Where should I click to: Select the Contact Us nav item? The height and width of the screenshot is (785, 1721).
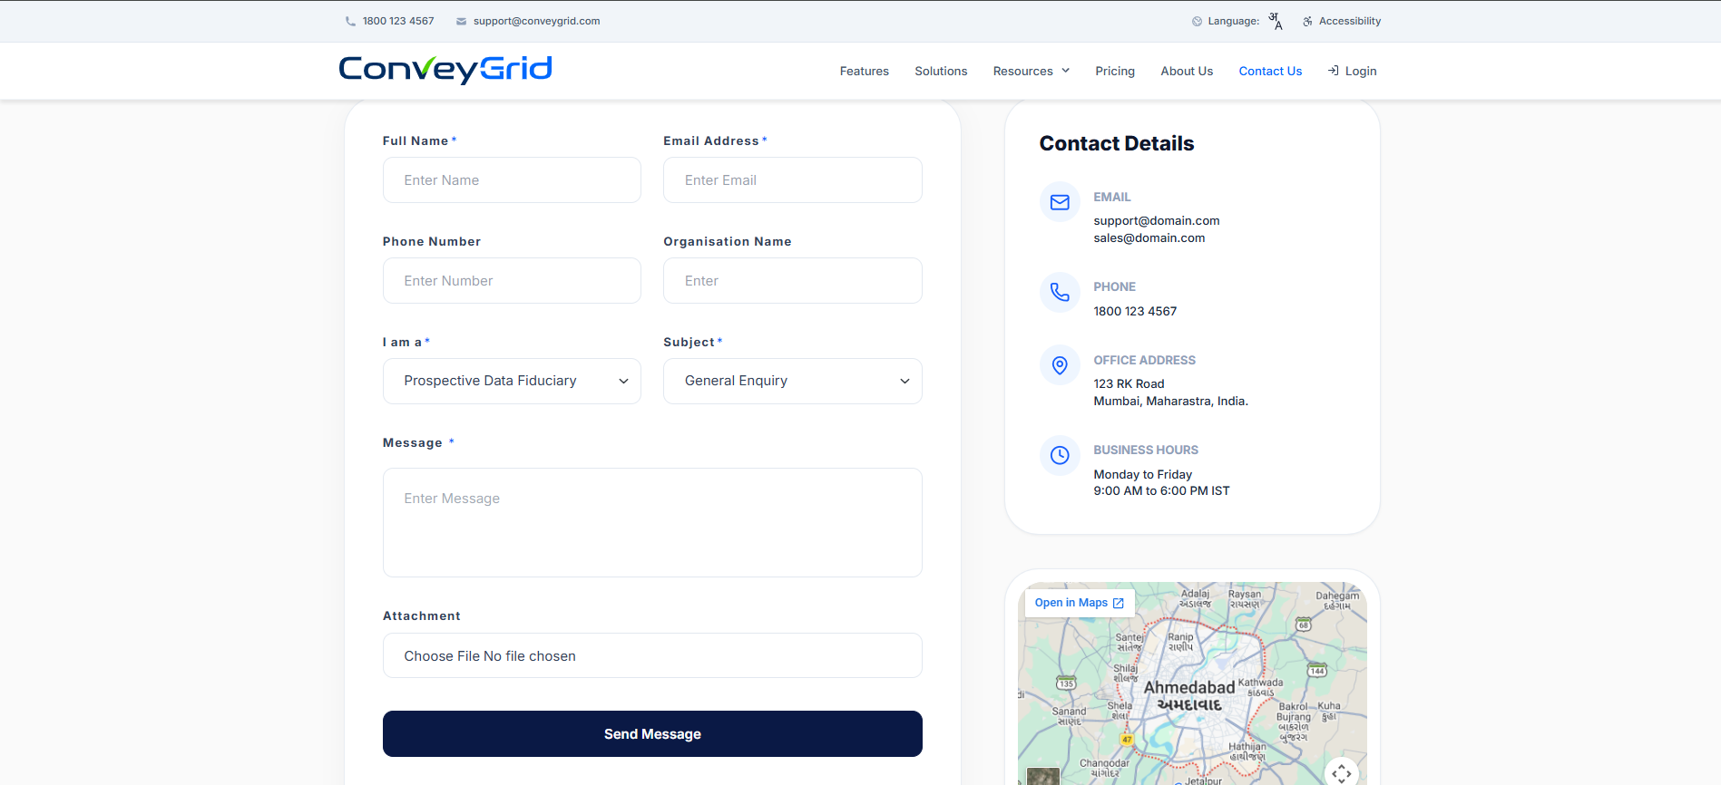pos(1270,71)
